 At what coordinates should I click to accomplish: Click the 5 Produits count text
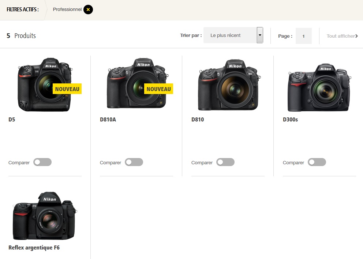click(x=21, y=35)
